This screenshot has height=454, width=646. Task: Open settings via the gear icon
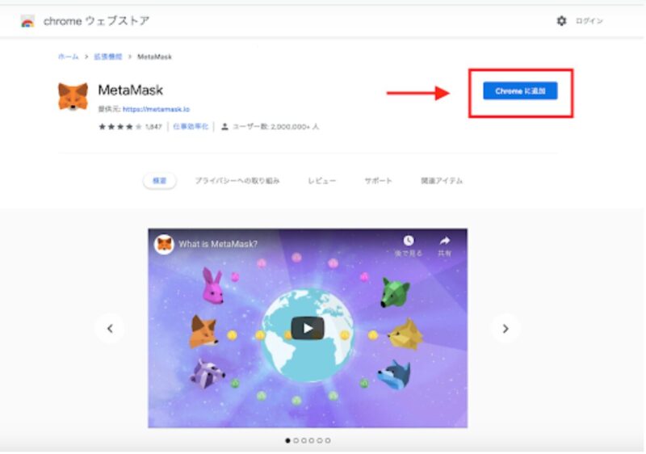click(x=561, y=20)
